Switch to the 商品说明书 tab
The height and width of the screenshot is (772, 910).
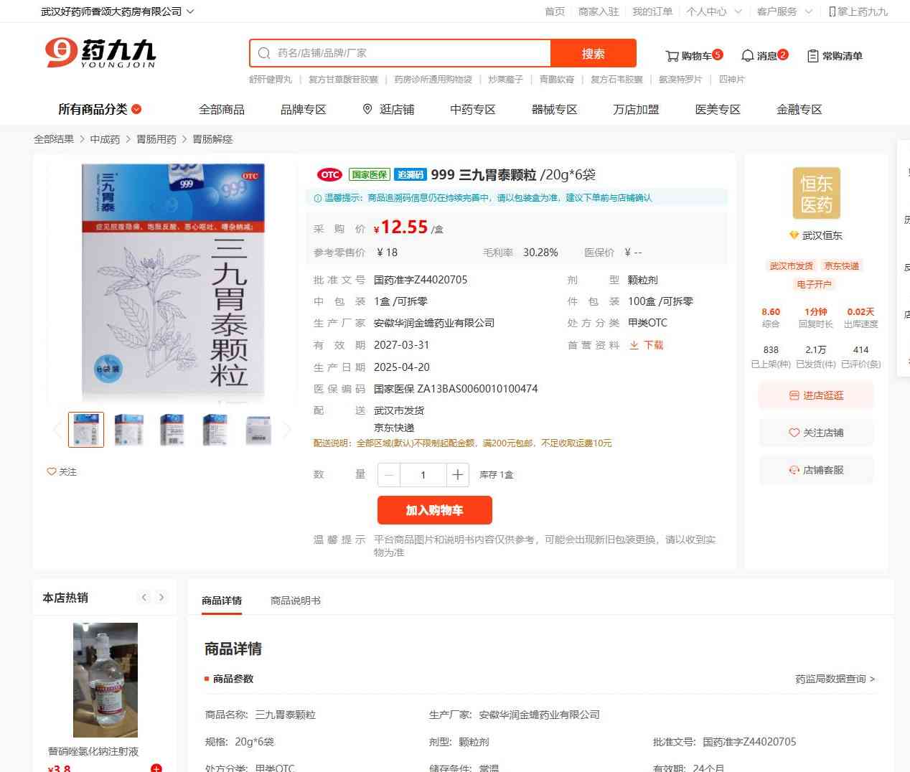[296, 601]
